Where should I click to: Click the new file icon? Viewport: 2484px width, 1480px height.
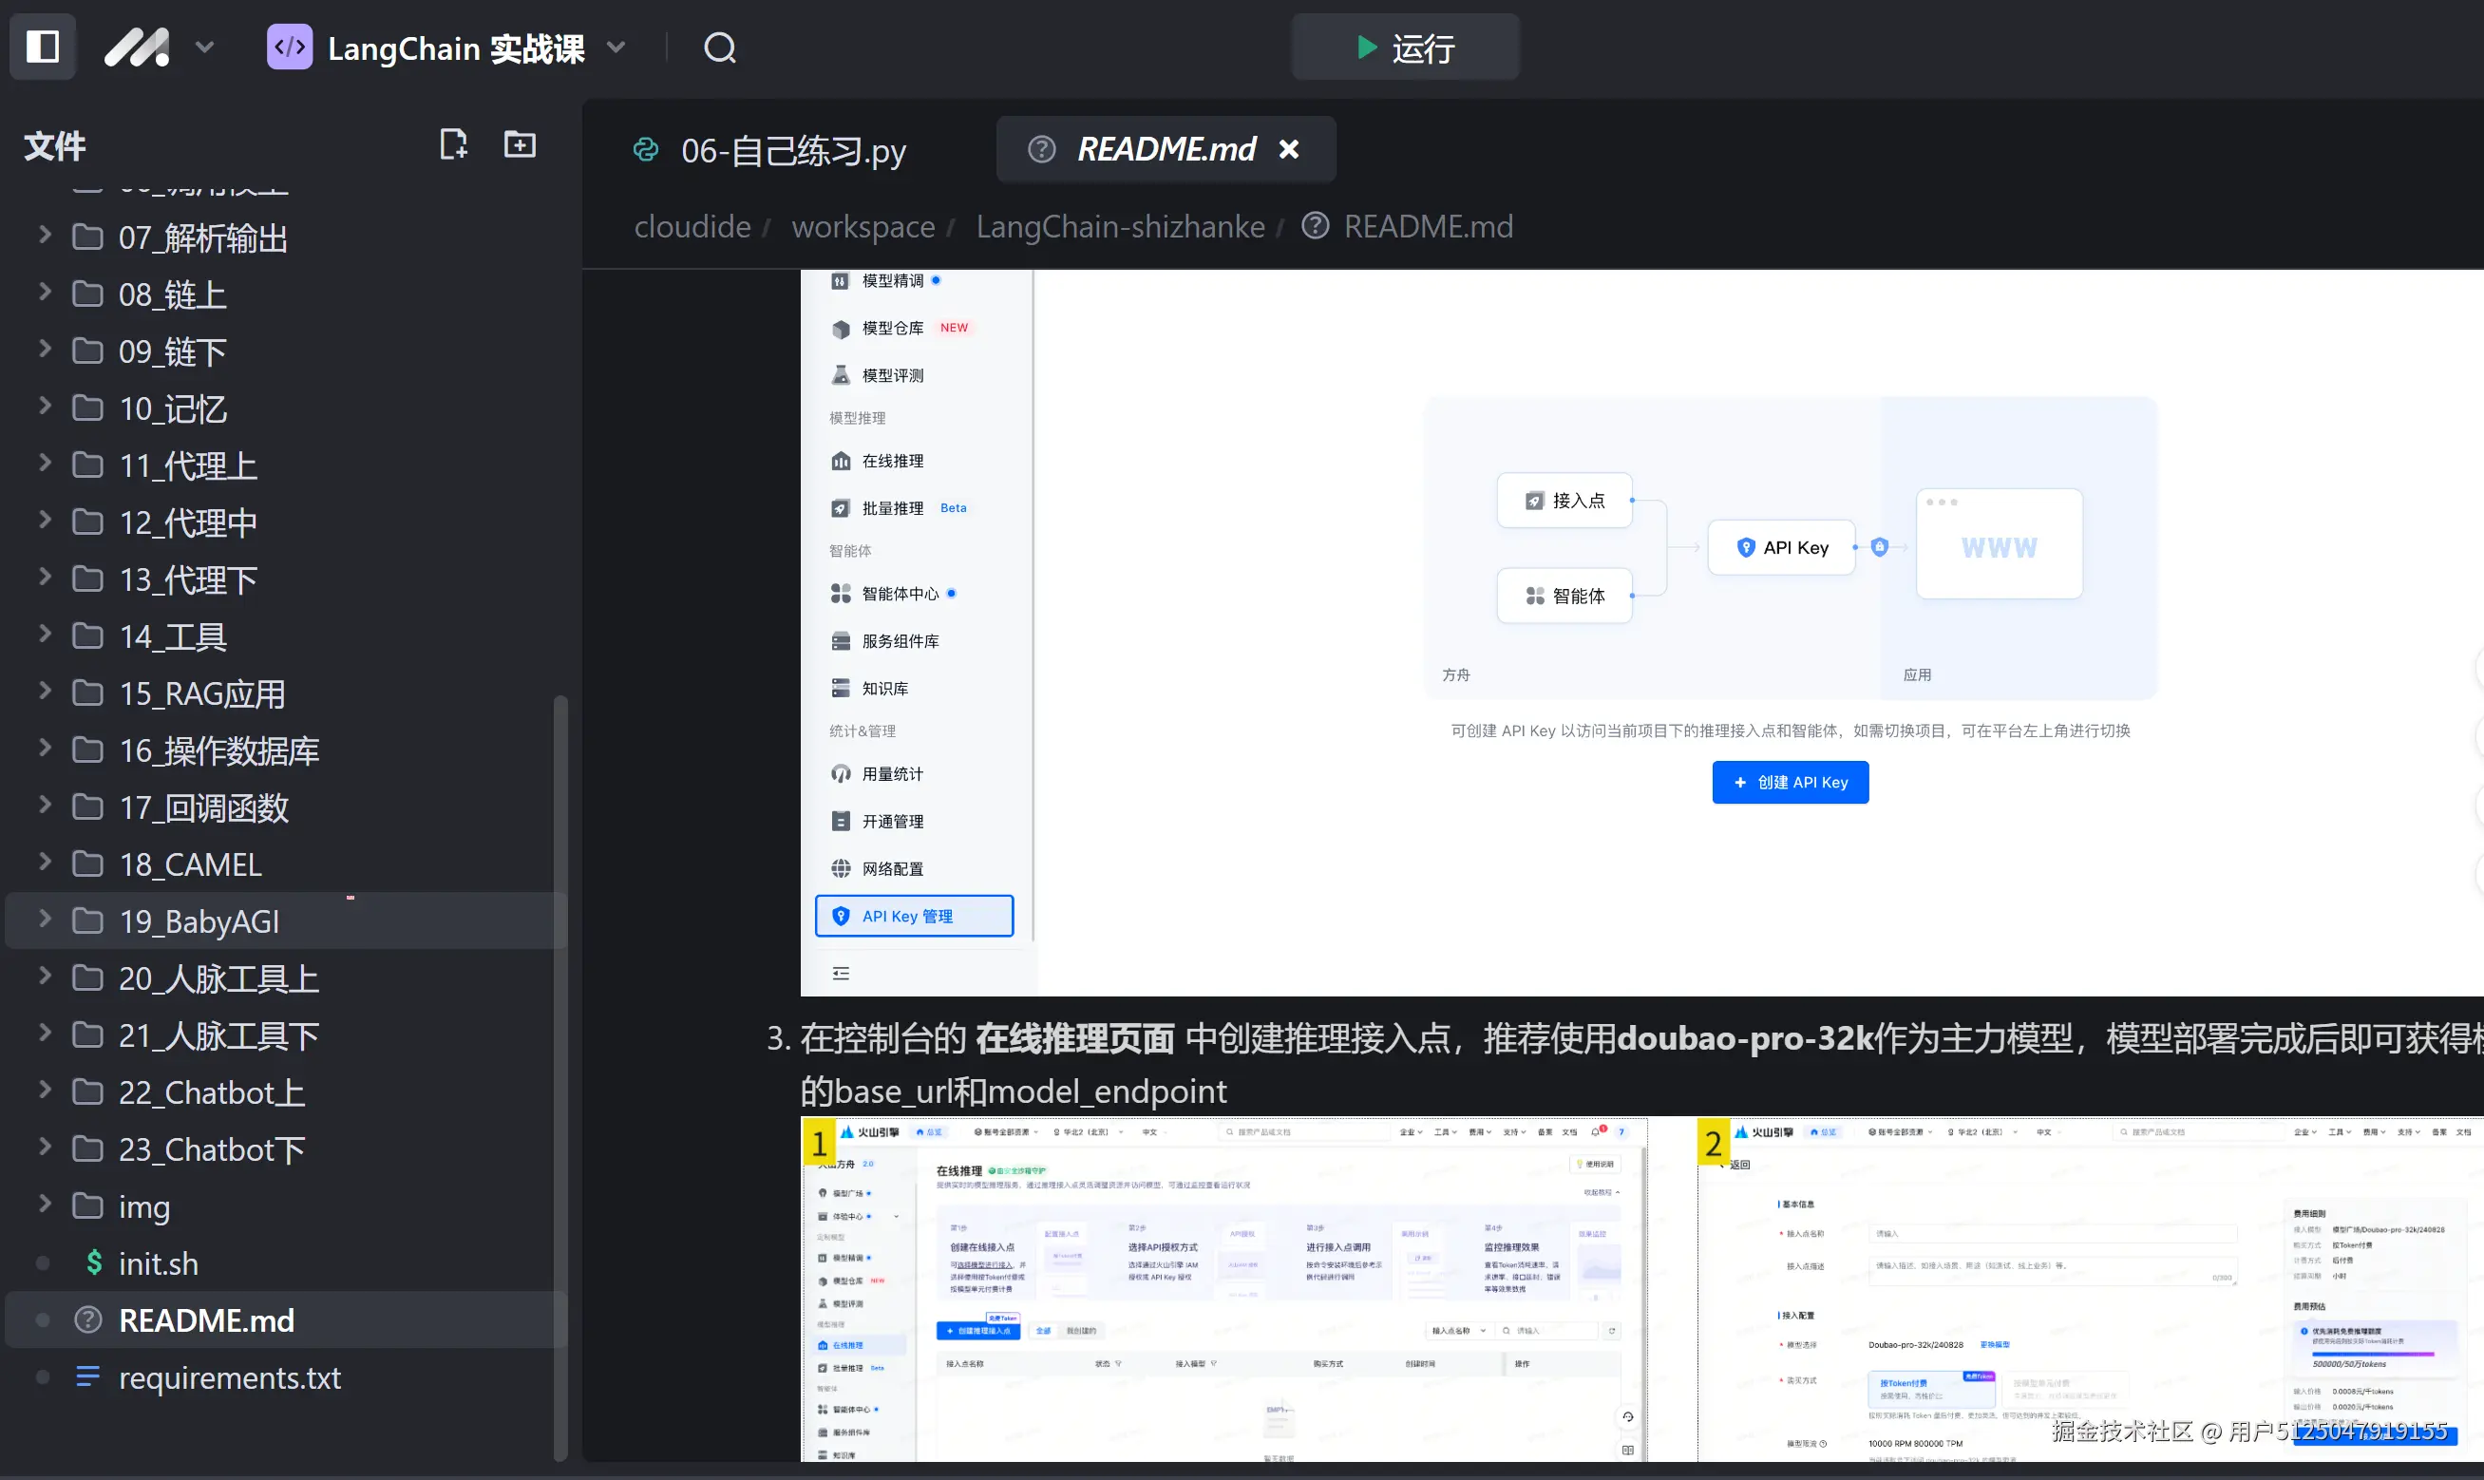(453, 144)
